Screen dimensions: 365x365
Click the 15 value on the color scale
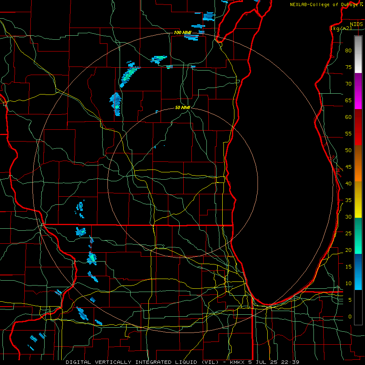pos(348,267)
